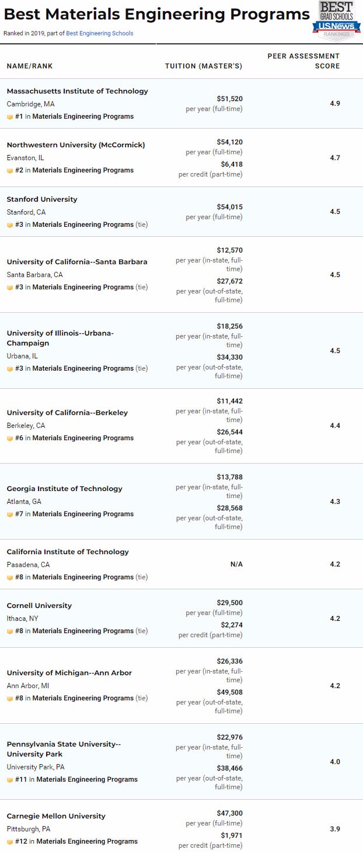Click the rank badge icon for Stanford University
Viewport: 363px width, 853px height.
point(10,225)
